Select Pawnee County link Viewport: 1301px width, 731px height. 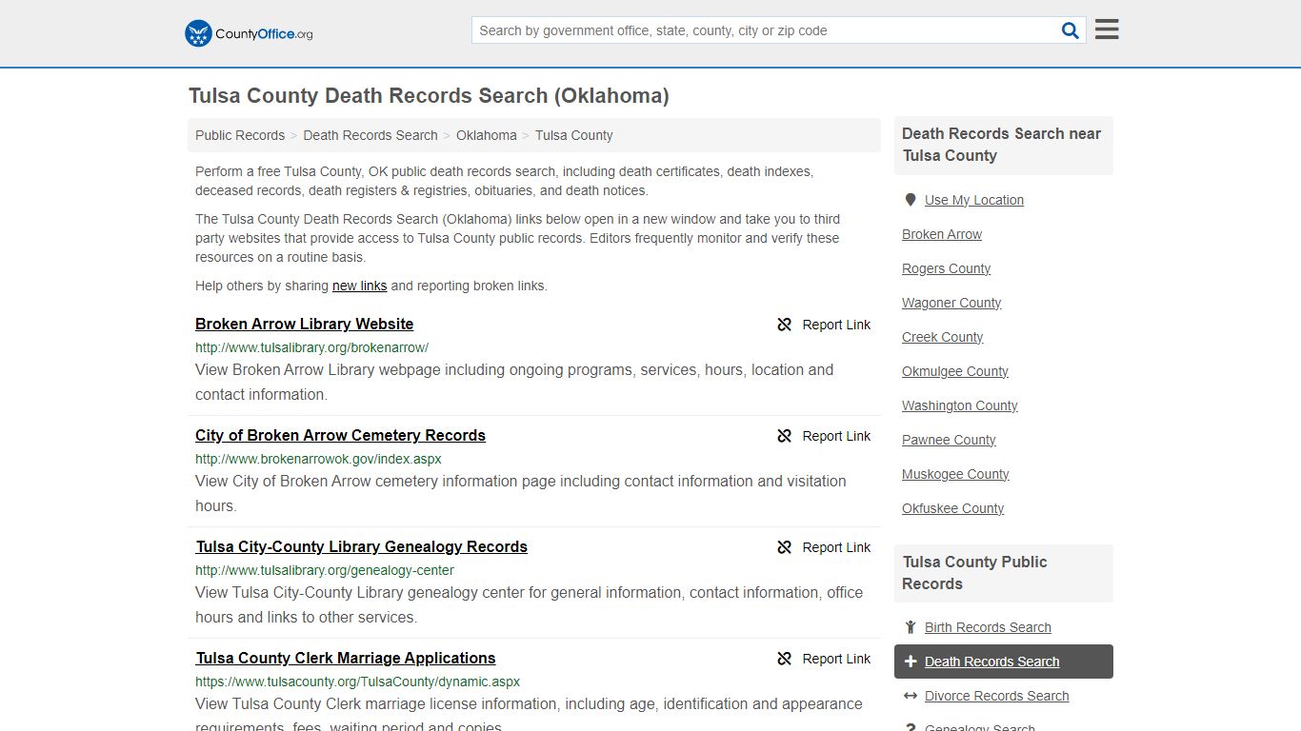(950, 440)
